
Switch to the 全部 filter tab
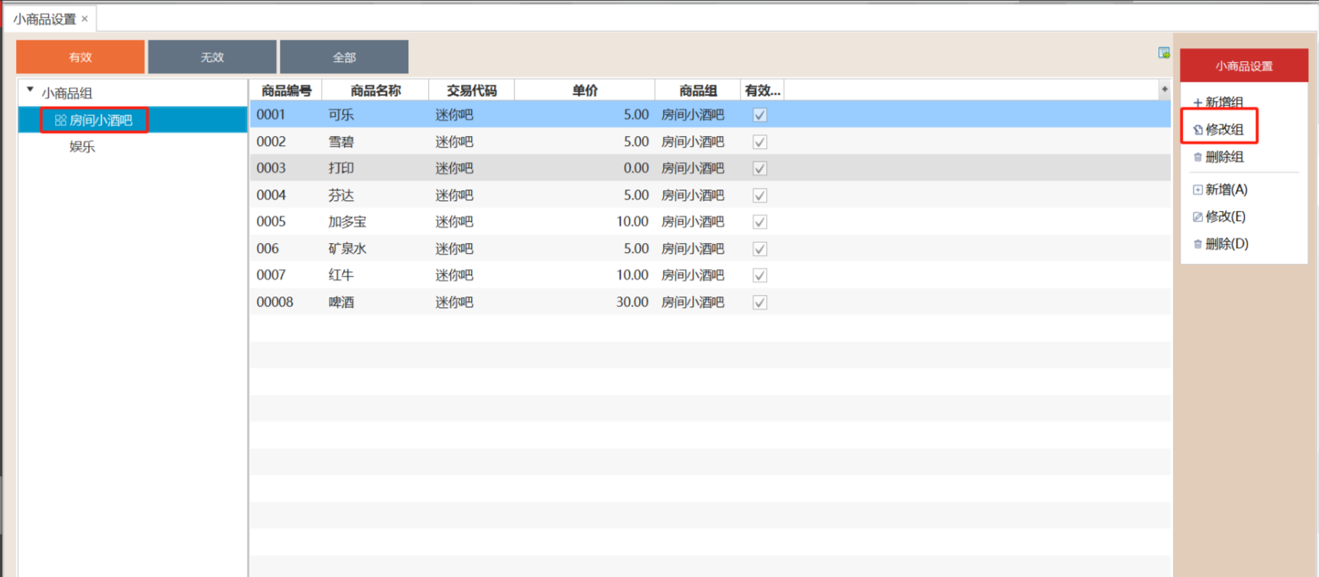point(344,57)
